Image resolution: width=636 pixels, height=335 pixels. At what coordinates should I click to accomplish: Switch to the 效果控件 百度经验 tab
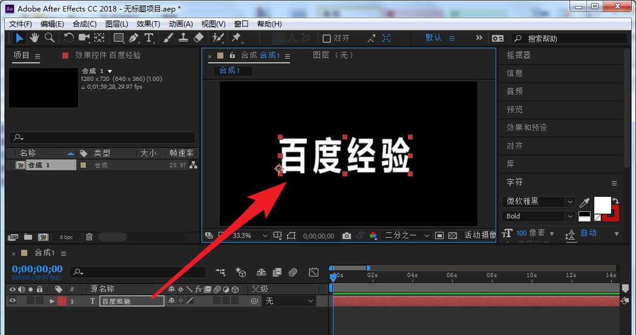coord(108,55)
